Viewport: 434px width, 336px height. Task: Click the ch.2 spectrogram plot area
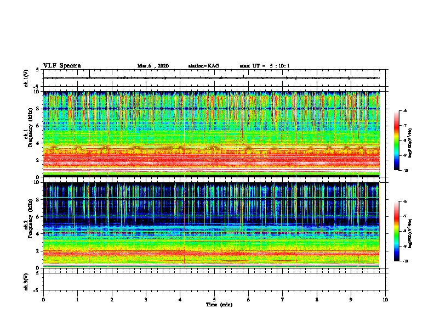212,225
